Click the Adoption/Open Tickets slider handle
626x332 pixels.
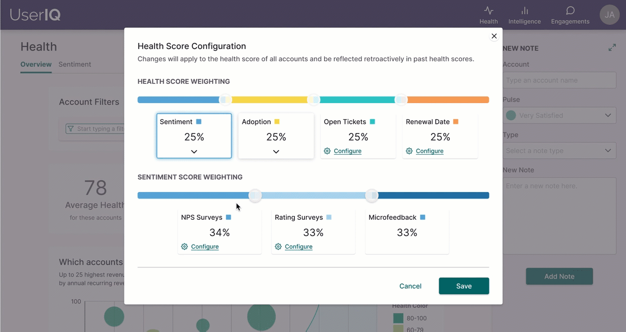coord(314,100)
